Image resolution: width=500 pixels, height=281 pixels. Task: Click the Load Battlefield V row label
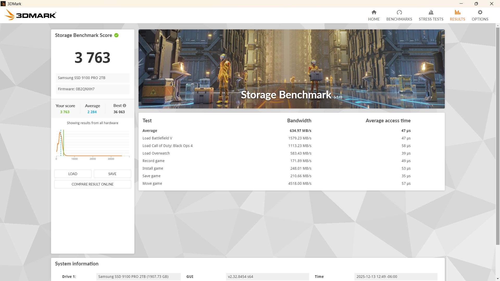click(x=157, y=138)
